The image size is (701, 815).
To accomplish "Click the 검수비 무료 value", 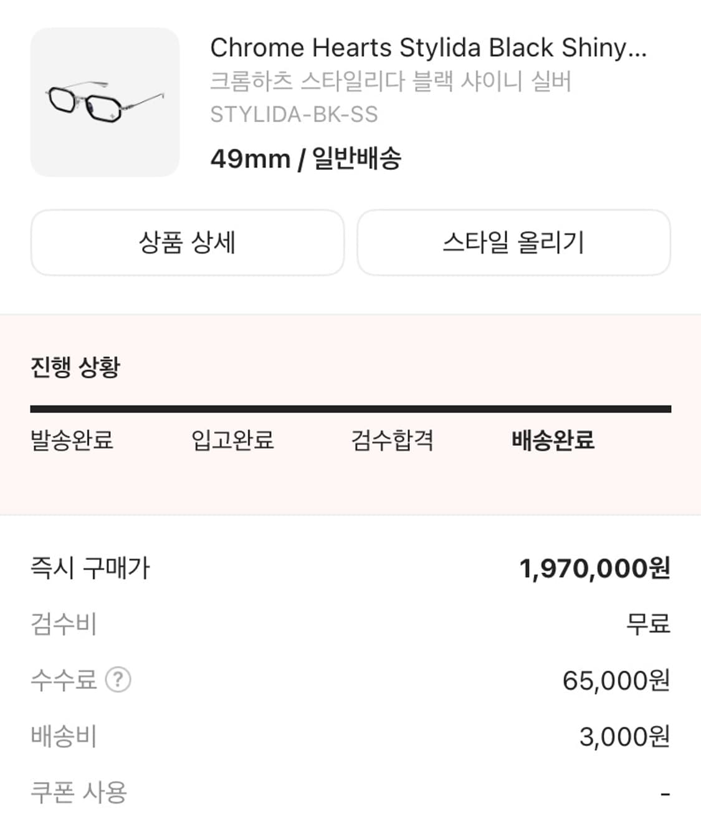I will point(648,624).
